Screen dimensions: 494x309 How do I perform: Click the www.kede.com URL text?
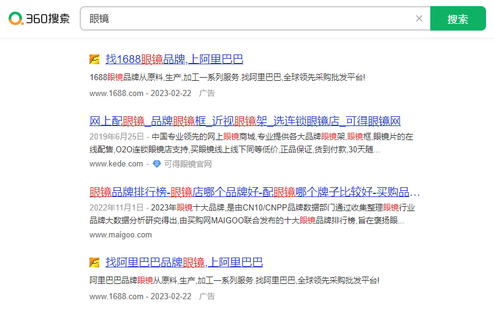coord(116,164)
